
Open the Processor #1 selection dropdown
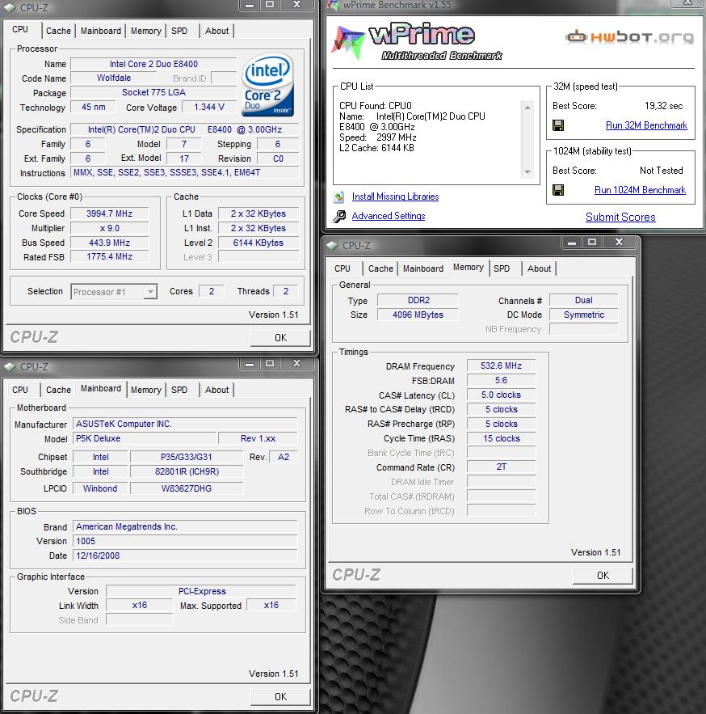pos(150,291)
